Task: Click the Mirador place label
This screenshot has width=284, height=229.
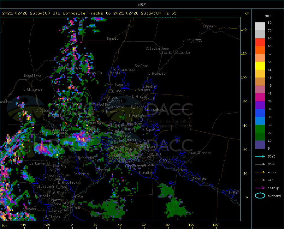Action: click(145, 173)
